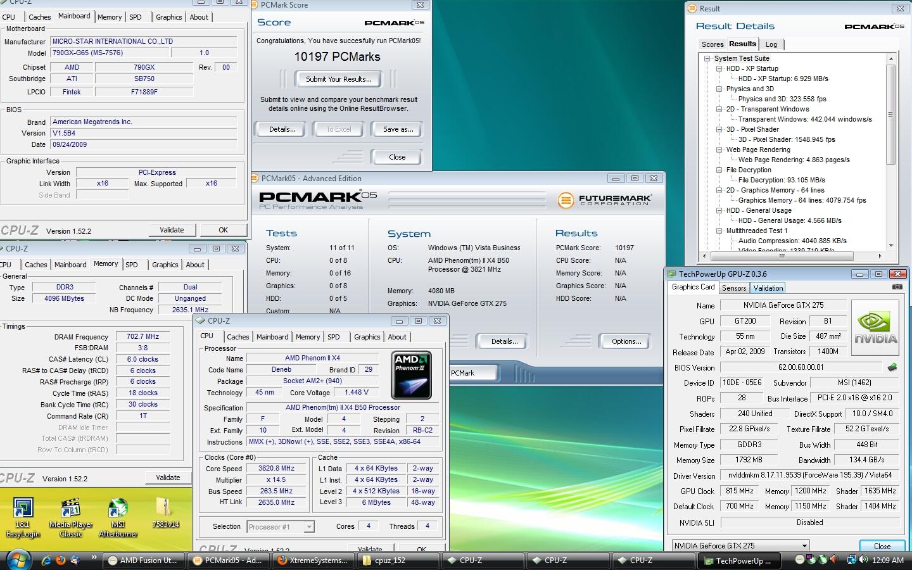
Task: Click the muted red speaker tray icon
Action: click(x=834, y=560)
